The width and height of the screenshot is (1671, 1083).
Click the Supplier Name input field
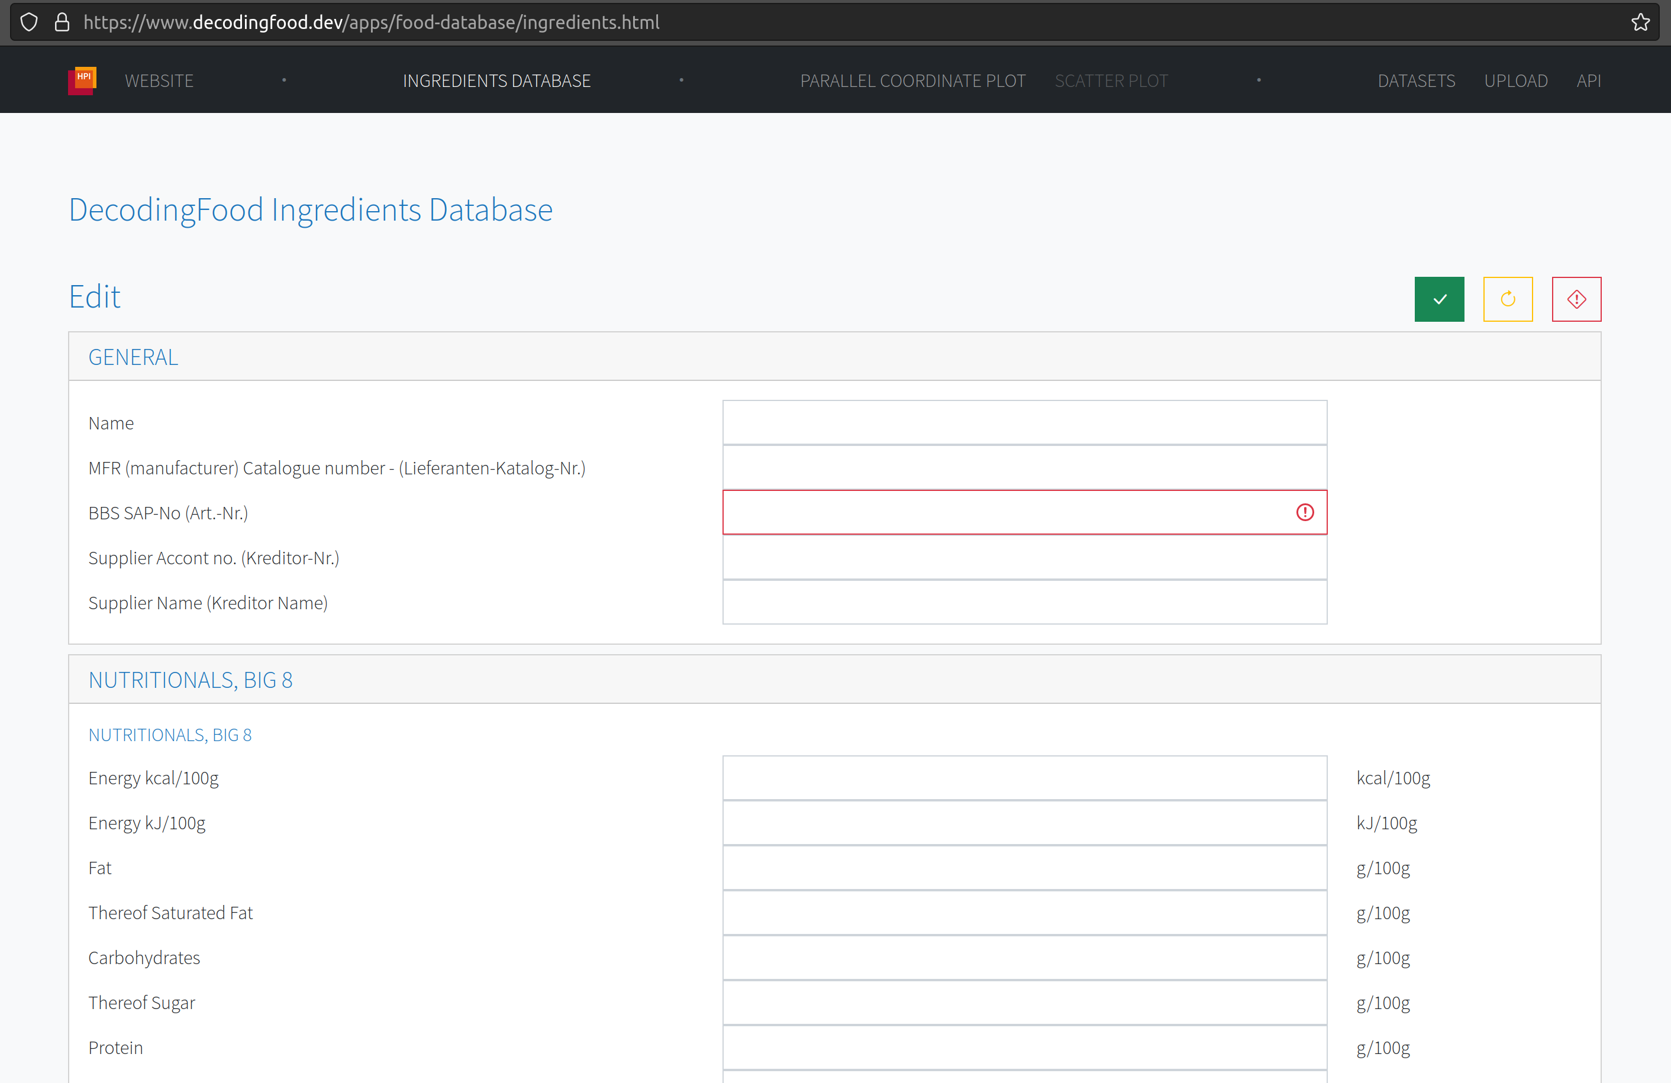(x=1024, y=602)
